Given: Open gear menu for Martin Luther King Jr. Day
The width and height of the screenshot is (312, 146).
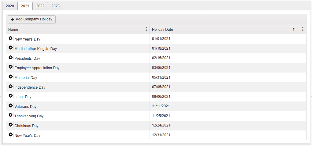Looking at the screenshot, I should [x=10, y=48].
